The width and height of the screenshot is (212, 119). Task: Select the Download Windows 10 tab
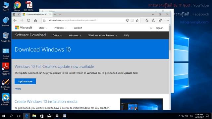coord(37,15)
